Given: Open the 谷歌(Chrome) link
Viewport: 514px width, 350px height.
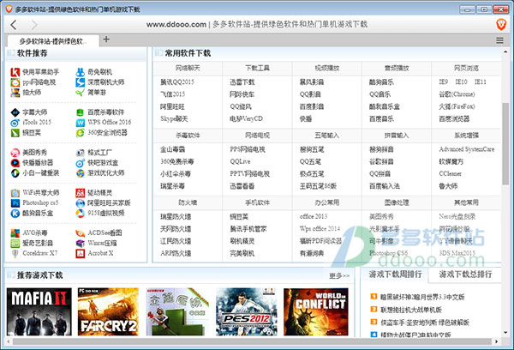Looking at the screenshot, I should (457, 94).
